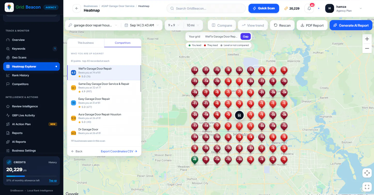374x195 pixels.
Task: Open GBP Live Activity
Action: 32,115
